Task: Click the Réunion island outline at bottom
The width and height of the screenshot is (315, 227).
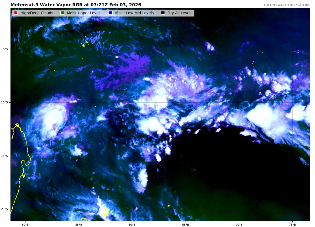Action: [x=84, y=219]
